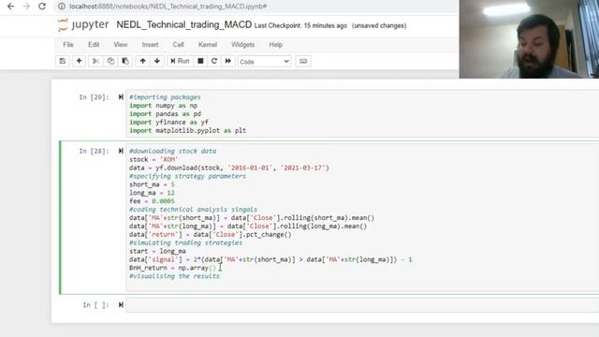Open the File menu

pyautogui.click(x=68, y=45)
